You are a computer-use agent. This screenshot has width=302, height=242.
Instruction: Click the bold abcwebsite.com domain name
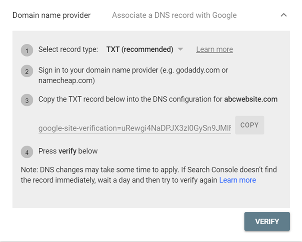coord(251,99)
